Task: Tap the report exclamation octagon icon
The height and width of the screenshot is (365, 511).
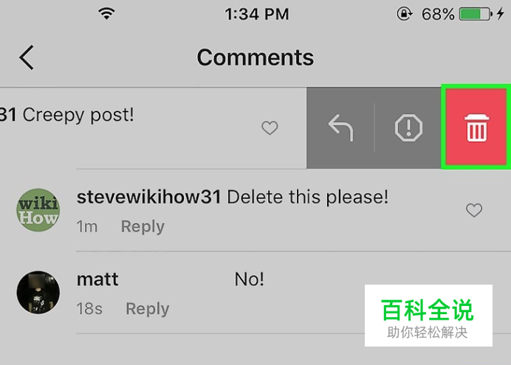Action: coord(408,128)
